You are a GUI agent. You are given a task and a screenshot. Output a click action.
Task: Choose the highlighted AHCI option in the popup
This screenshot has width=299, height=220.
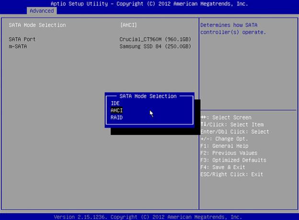[116, 110]
